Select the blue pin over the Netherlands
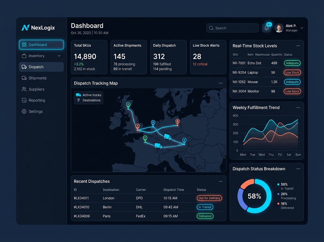This screenshot has height=242, width=324. (x=153, y=123)
